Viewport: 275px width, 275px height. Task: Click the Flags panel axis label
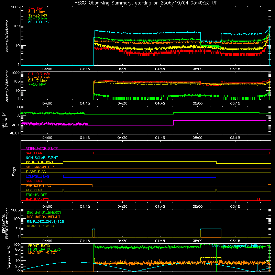[x=14, y=172]
